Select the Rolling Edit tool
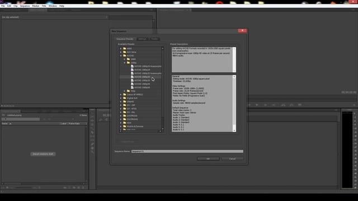 pyautogui.click(x=92, y=125)
